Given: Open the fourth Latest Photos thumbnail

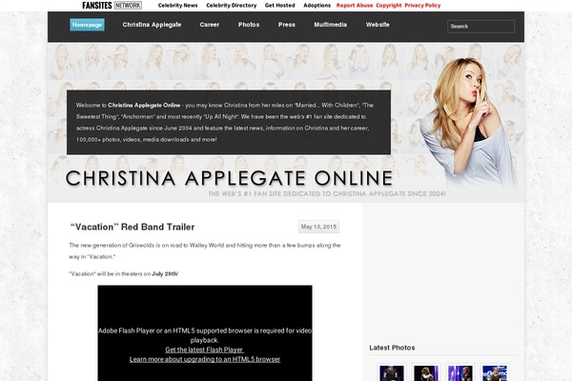Looking at the screenshot, I should [x=494, y=373].
